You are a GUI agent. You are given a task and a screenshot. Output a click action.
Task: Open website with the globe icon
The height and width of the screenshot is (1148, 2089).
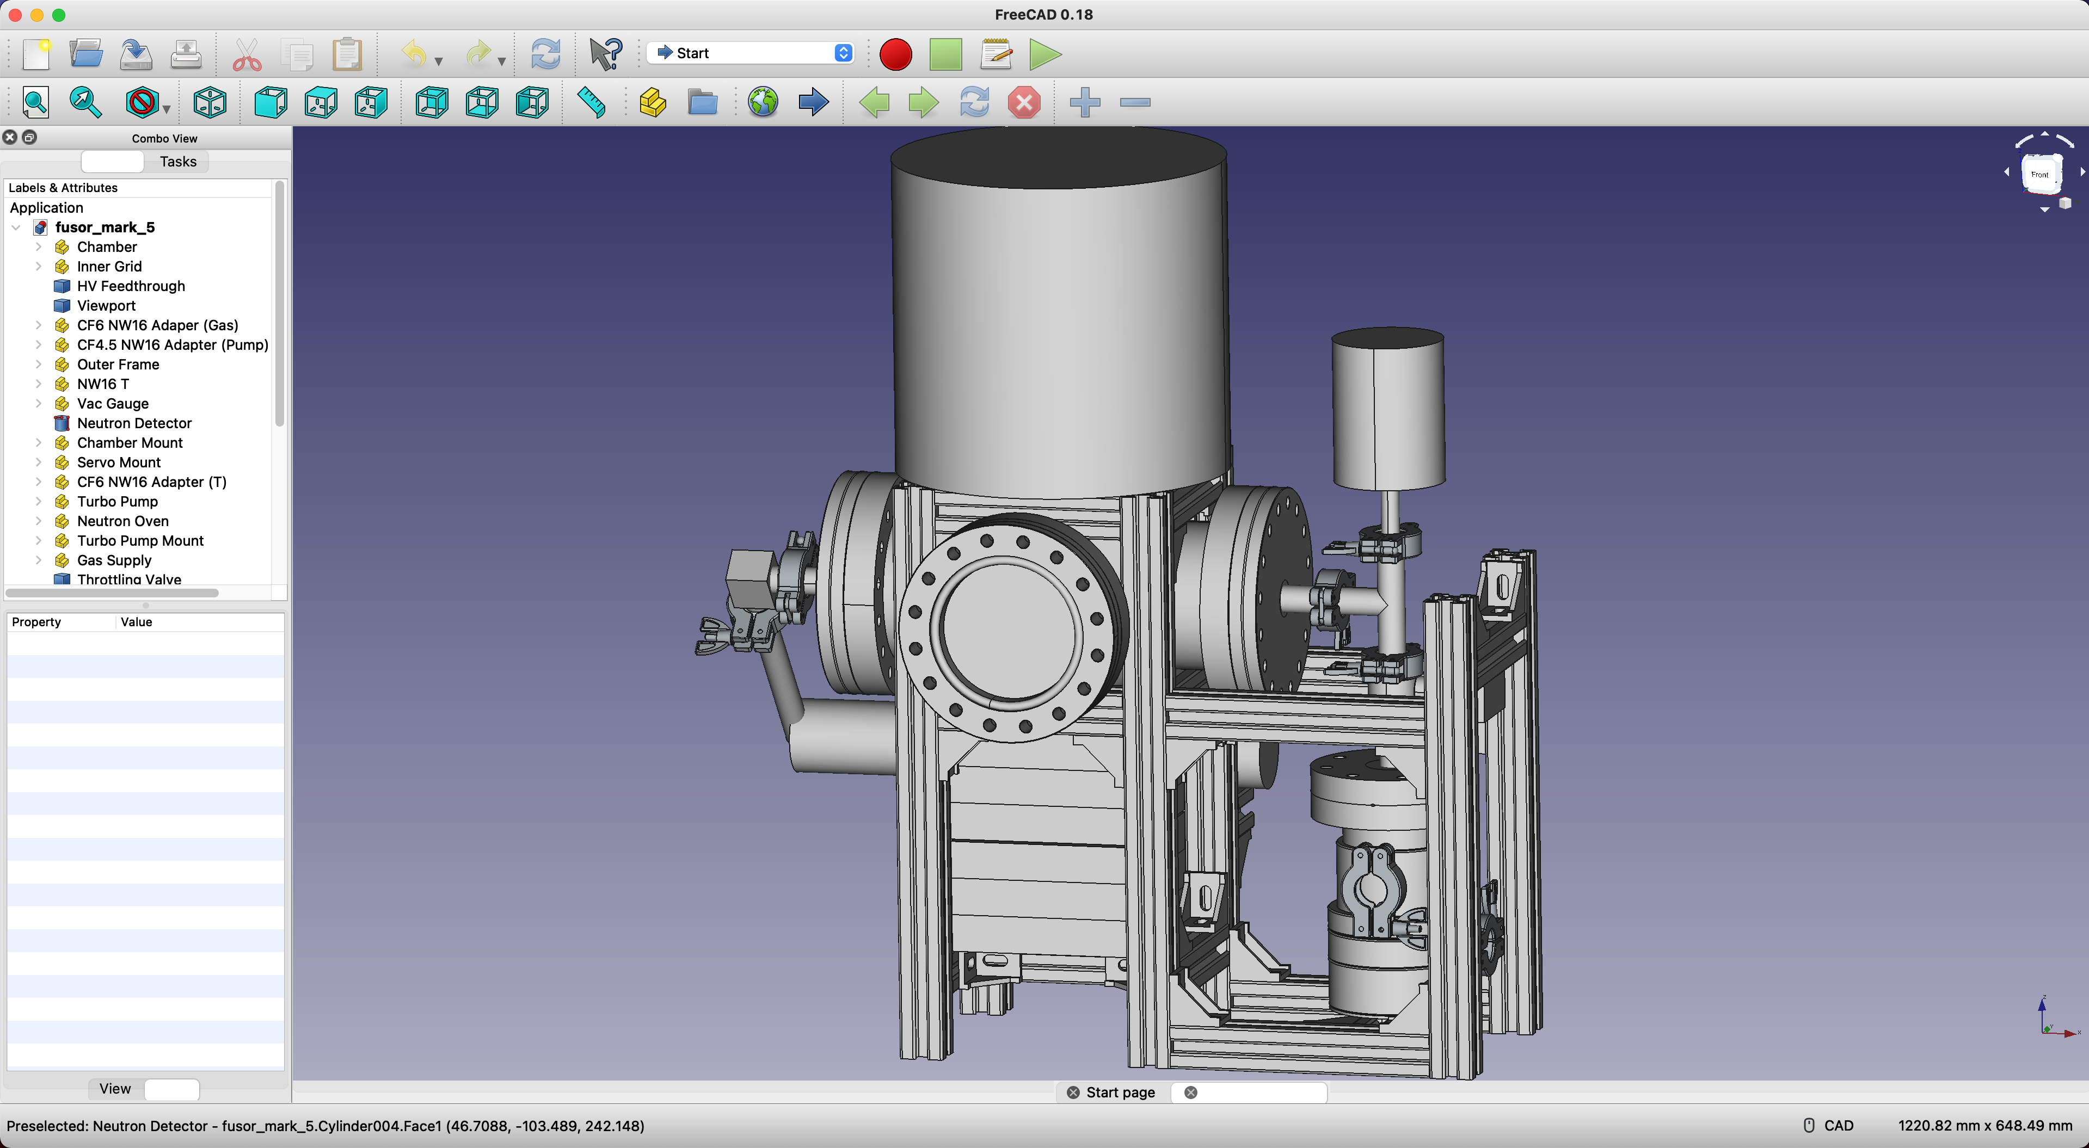point(763,102)
